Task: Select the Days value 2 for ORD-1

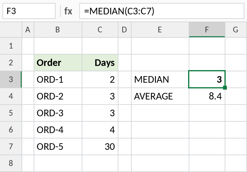Action: tap(100, 79)
